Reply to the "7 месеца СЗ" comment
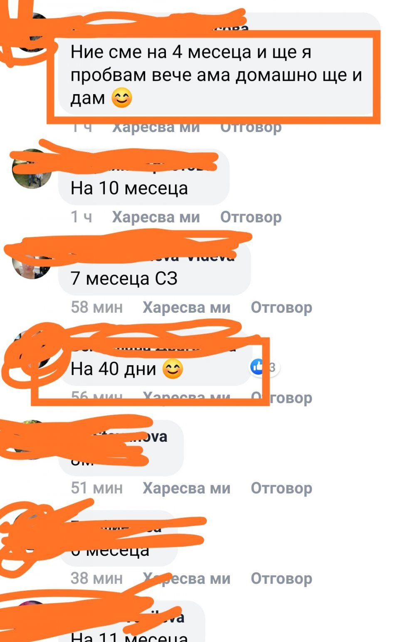 [x=281, y=307]
